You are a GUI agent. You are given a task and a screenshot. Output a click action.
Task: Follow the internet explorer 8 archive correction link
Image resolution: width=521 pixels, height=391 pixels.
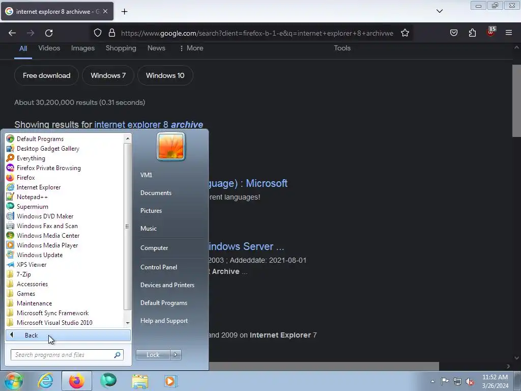(x=149, y=124)
